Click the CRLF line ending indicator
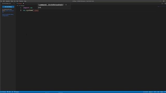 point(158,92)
